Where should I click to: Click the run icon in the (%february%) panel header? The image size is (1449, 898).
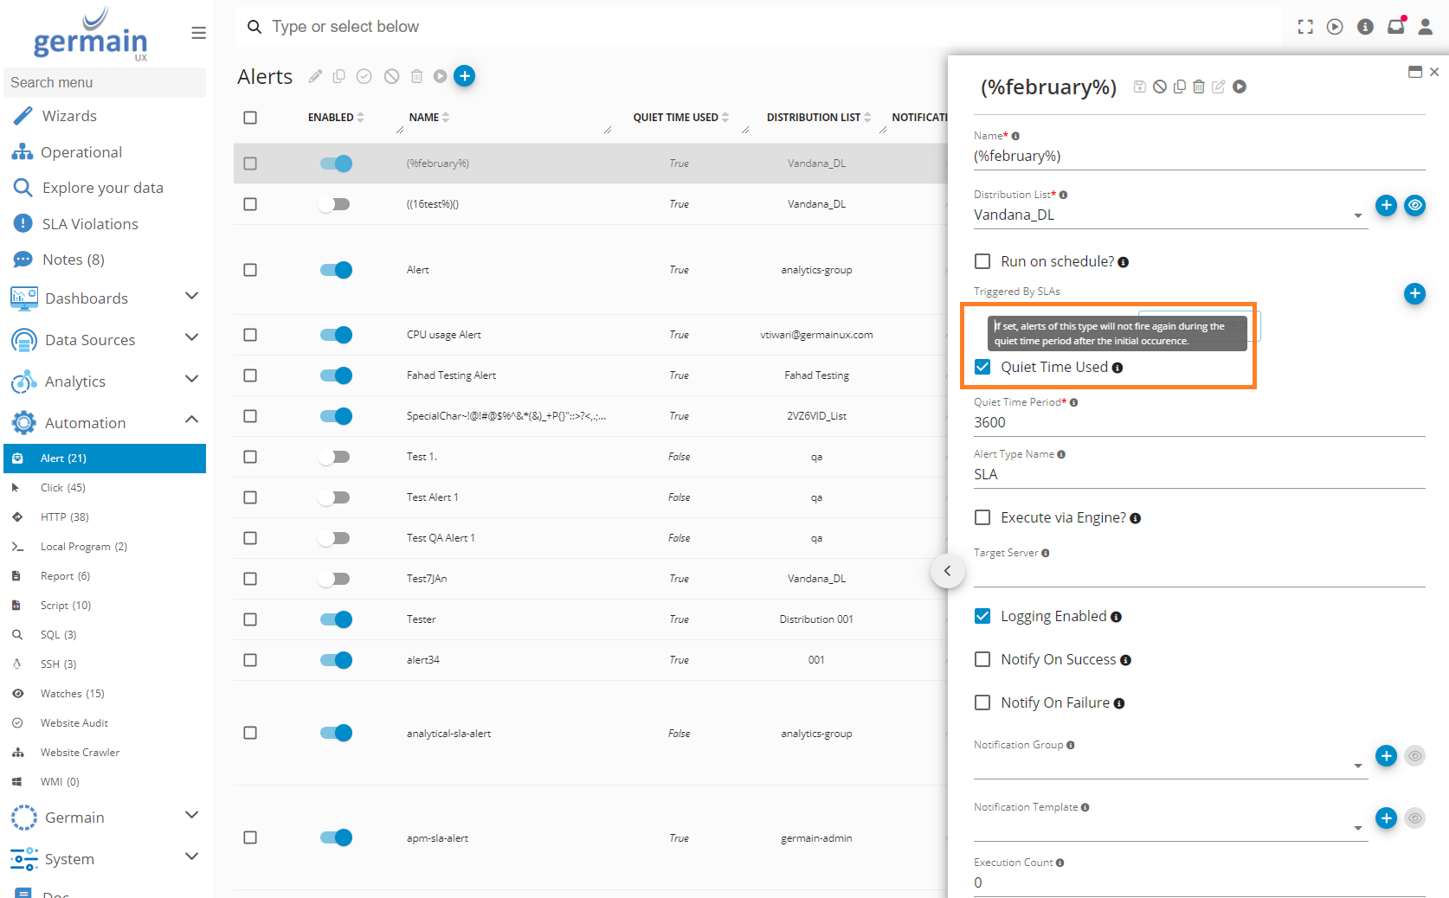click(1240, 87)
